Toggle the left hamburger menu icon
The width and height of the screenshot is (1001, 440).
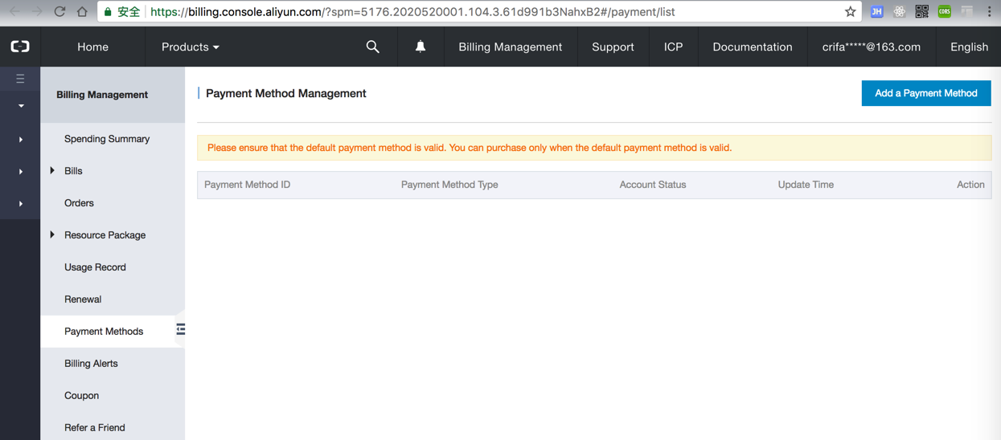(20, 79)
